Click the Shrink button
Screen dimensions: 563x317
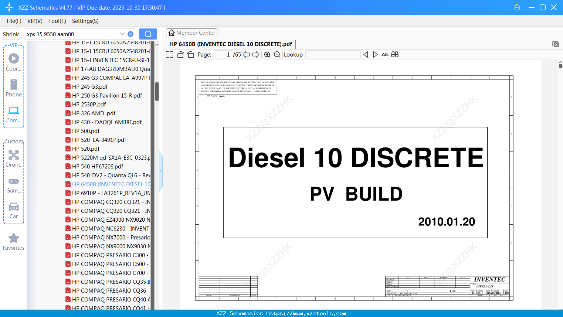pos(11,34)
